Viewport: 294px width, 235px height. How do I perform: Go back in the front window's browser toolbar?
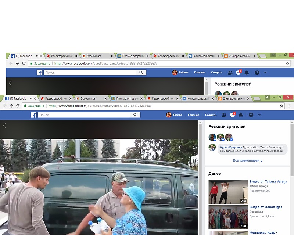pyautogui.click(x=5, y=106)
